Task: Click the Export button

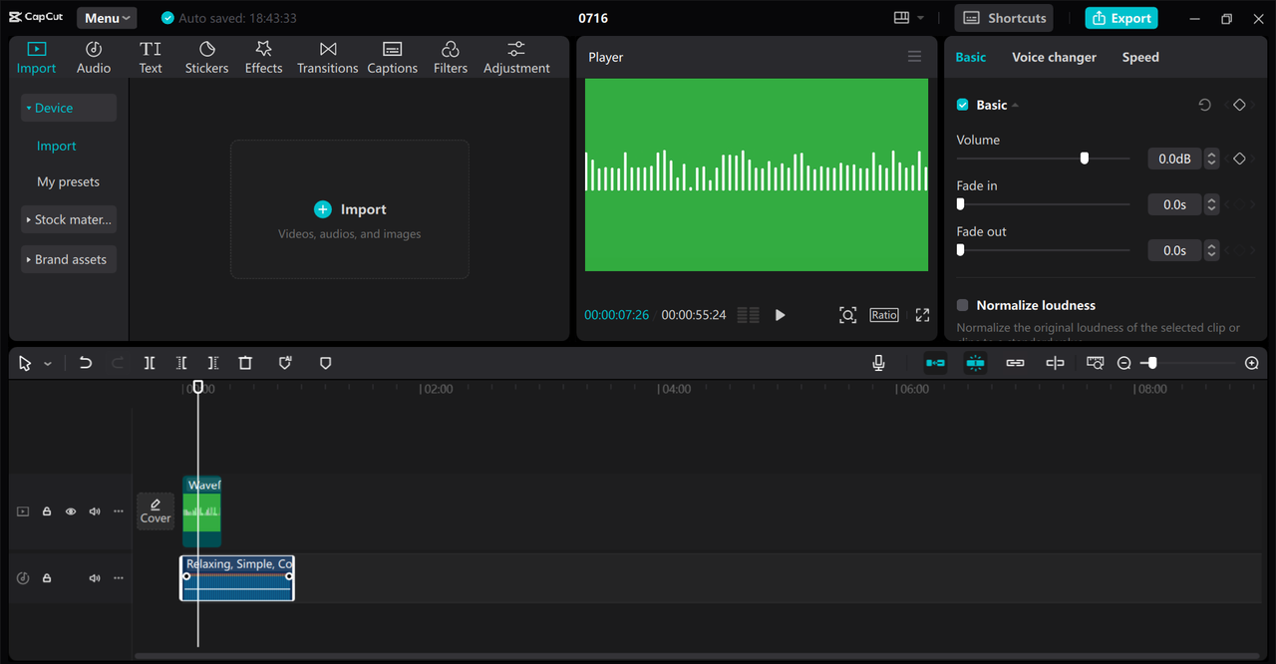Action: 1121,18
